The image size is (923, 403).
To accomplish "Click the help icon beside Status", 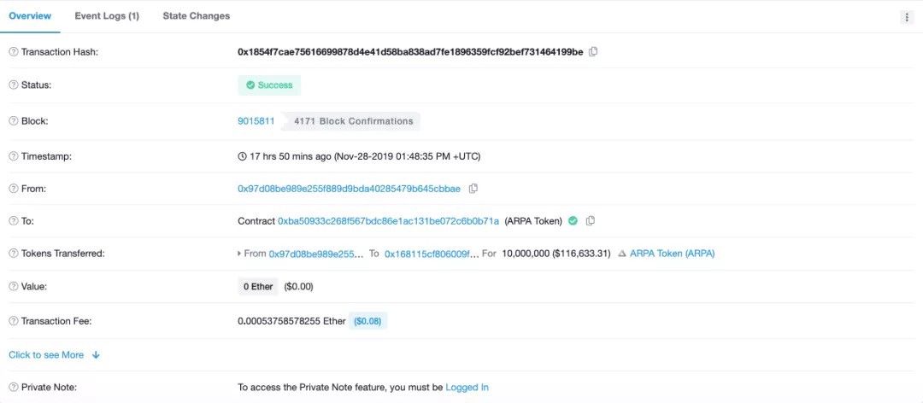I will click(x=13, y=85).
